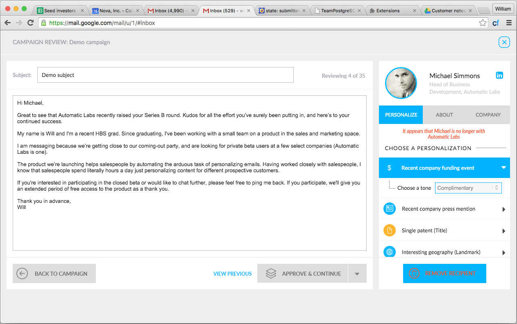
Task: Click the press mention newspaper icon
Action: point(390,209)
